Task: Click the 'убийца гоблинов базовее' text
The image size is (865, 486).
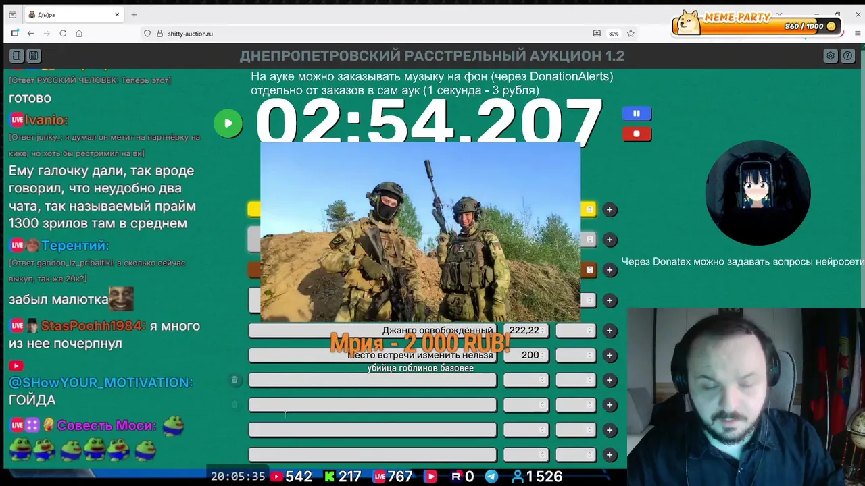Action: (x=420, y=369)
